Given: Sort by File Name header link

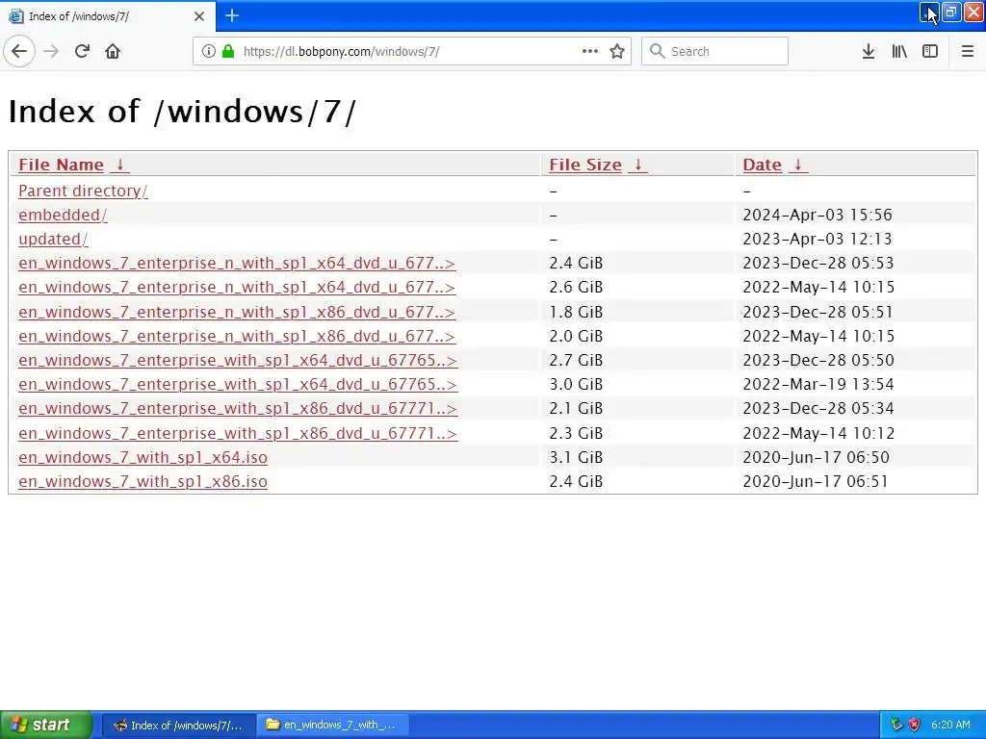Looking at the screenshot, I should [x=61, y=165].
